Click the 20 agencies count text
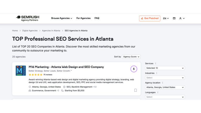 (19, 56)
